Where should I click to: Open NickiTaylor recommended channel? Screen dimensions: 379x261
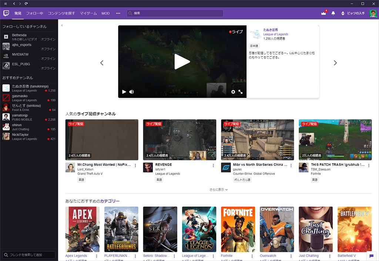click(29, 136)
